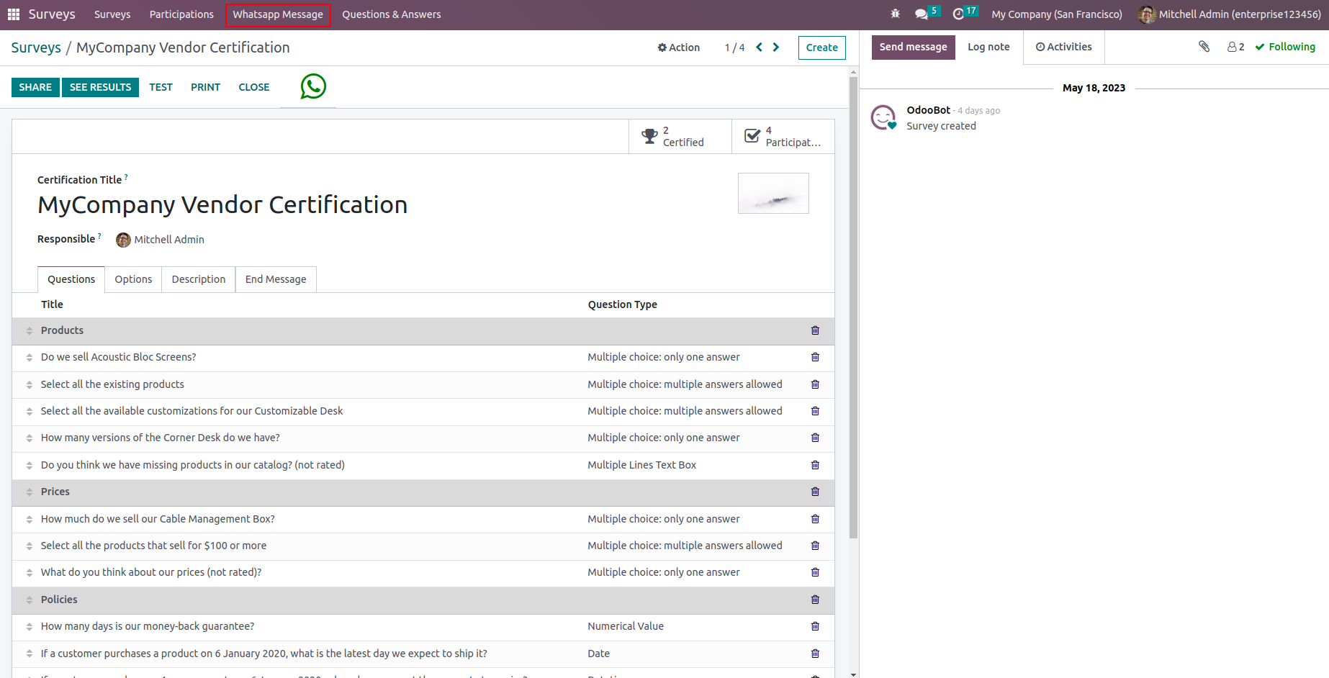Delete the Customizable Desk customizations question
The height and width of the screenshot is (678, 1329).
tap(815, 411)
